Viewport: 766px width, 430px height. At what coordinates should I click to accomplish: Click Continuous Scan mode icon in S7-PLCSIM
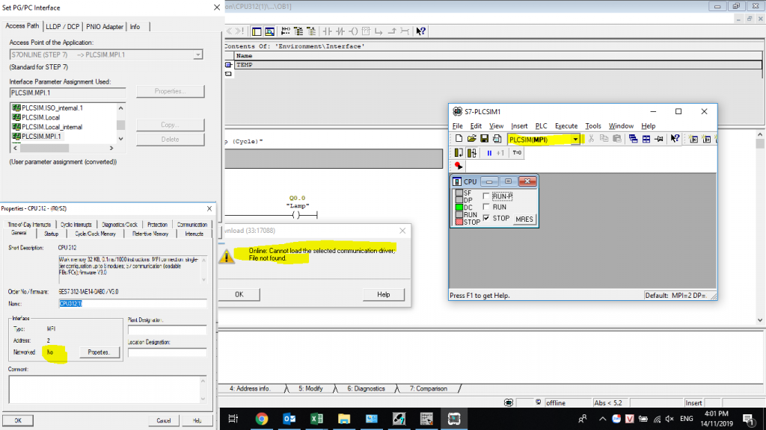point(471,152)
